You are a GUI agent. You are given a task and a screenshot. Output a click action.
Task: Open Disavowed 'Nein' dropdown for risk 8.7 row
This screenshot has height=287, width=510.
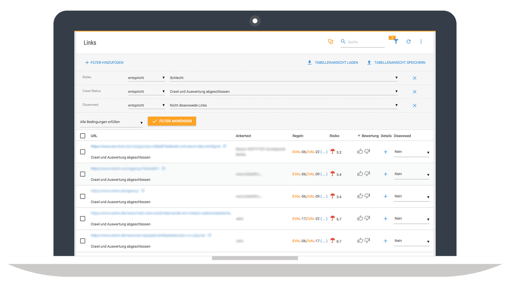pyautogui.click(x=412, y=241)
